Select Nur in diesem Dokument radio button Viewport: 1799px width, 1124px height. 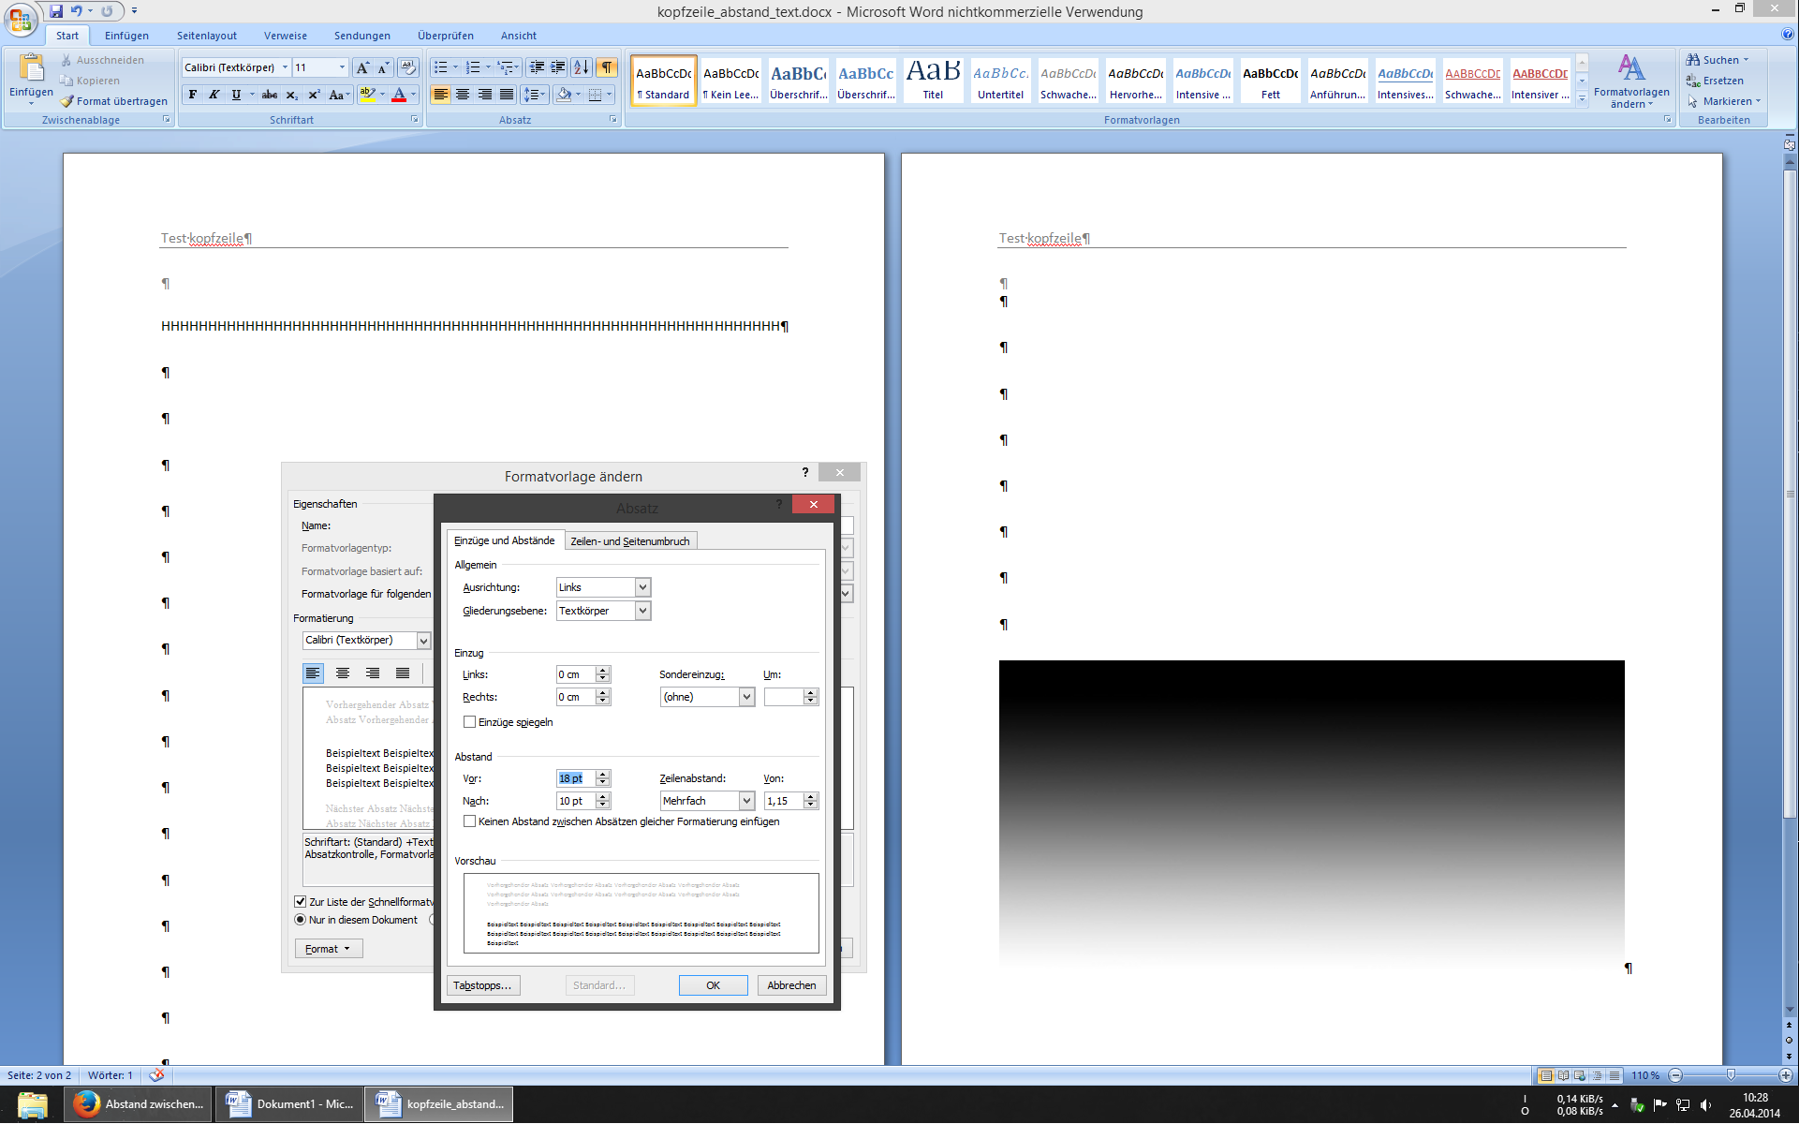tap(301, 920)
